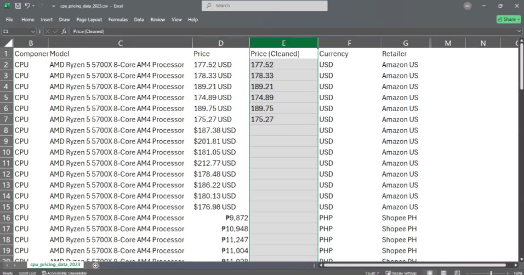
Task: Select column F header
Action: (x=349, y=43)
